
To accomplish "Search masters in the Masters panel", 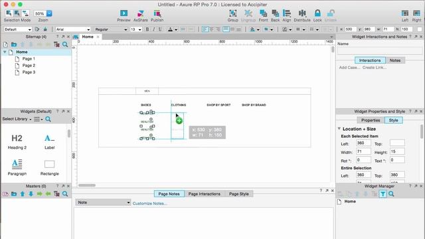I will 65,194.
